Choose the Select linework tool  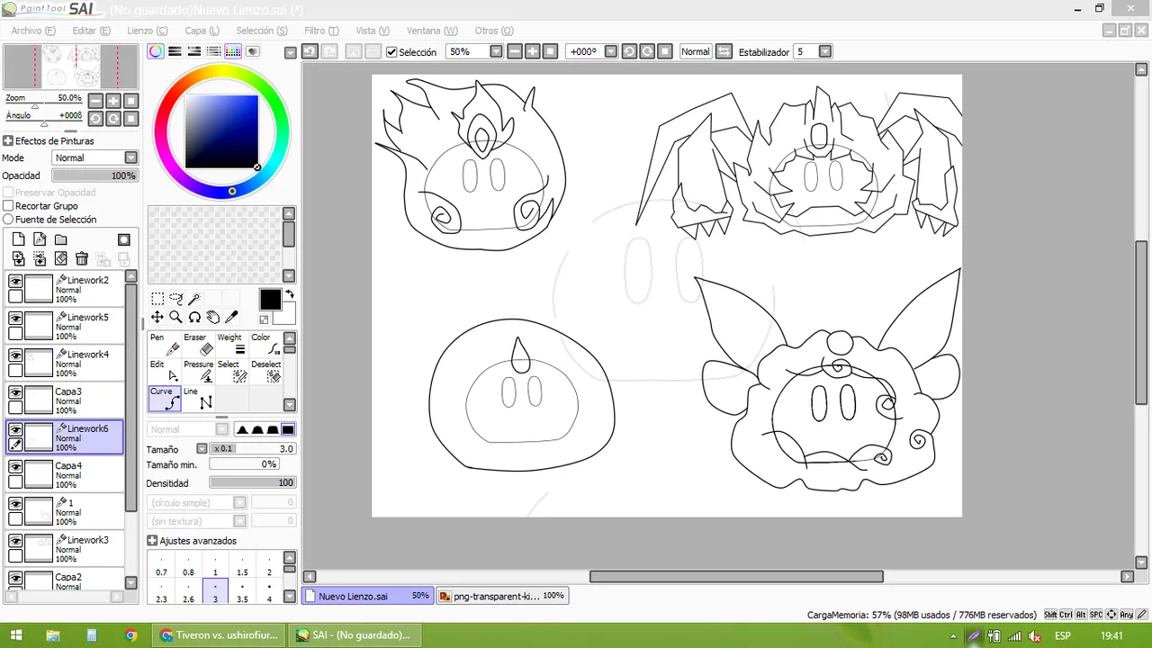pyautogui.click(x=232, y=371)
